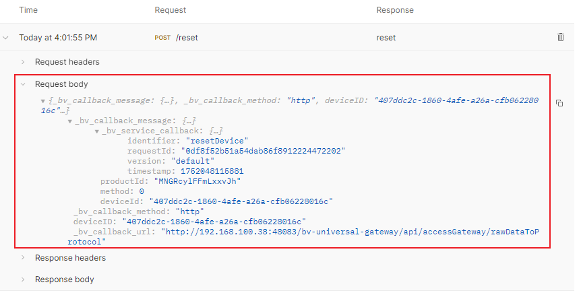The height and width of the screenshot is (297, 581).
Task: Click the /reset request path
Action: tap(187, 38)
